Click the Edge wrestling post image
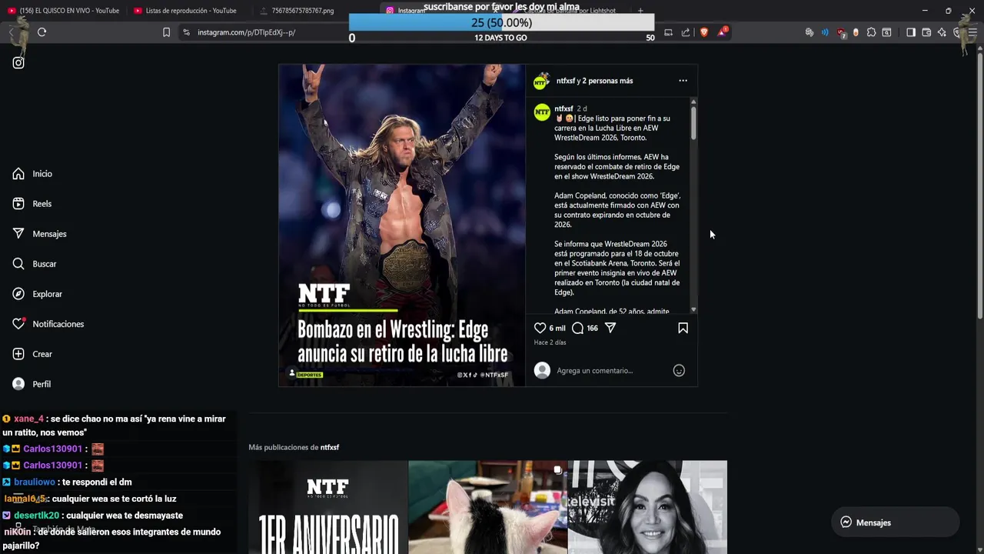 (401, 225)
